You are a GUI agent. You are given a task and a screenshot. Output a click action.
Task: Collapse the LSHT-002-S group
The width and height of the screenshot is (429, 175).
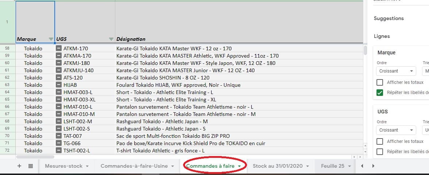[58, 129]
